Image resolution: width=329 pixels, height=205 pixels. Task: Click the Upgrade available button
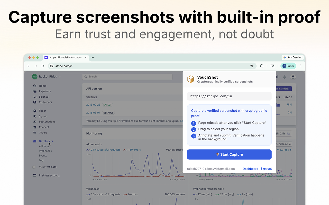point(284,89)
